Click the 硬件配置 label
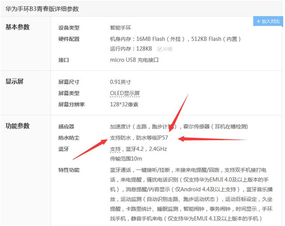 69,39
